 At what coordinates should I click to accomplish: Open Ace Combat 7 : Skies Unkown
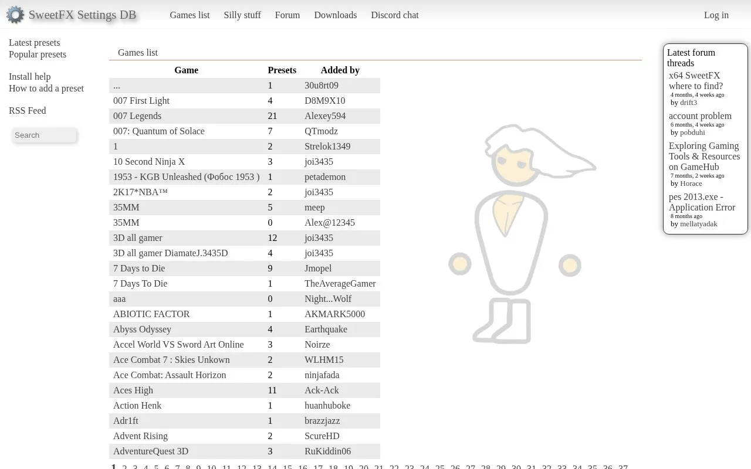[171, 360]
